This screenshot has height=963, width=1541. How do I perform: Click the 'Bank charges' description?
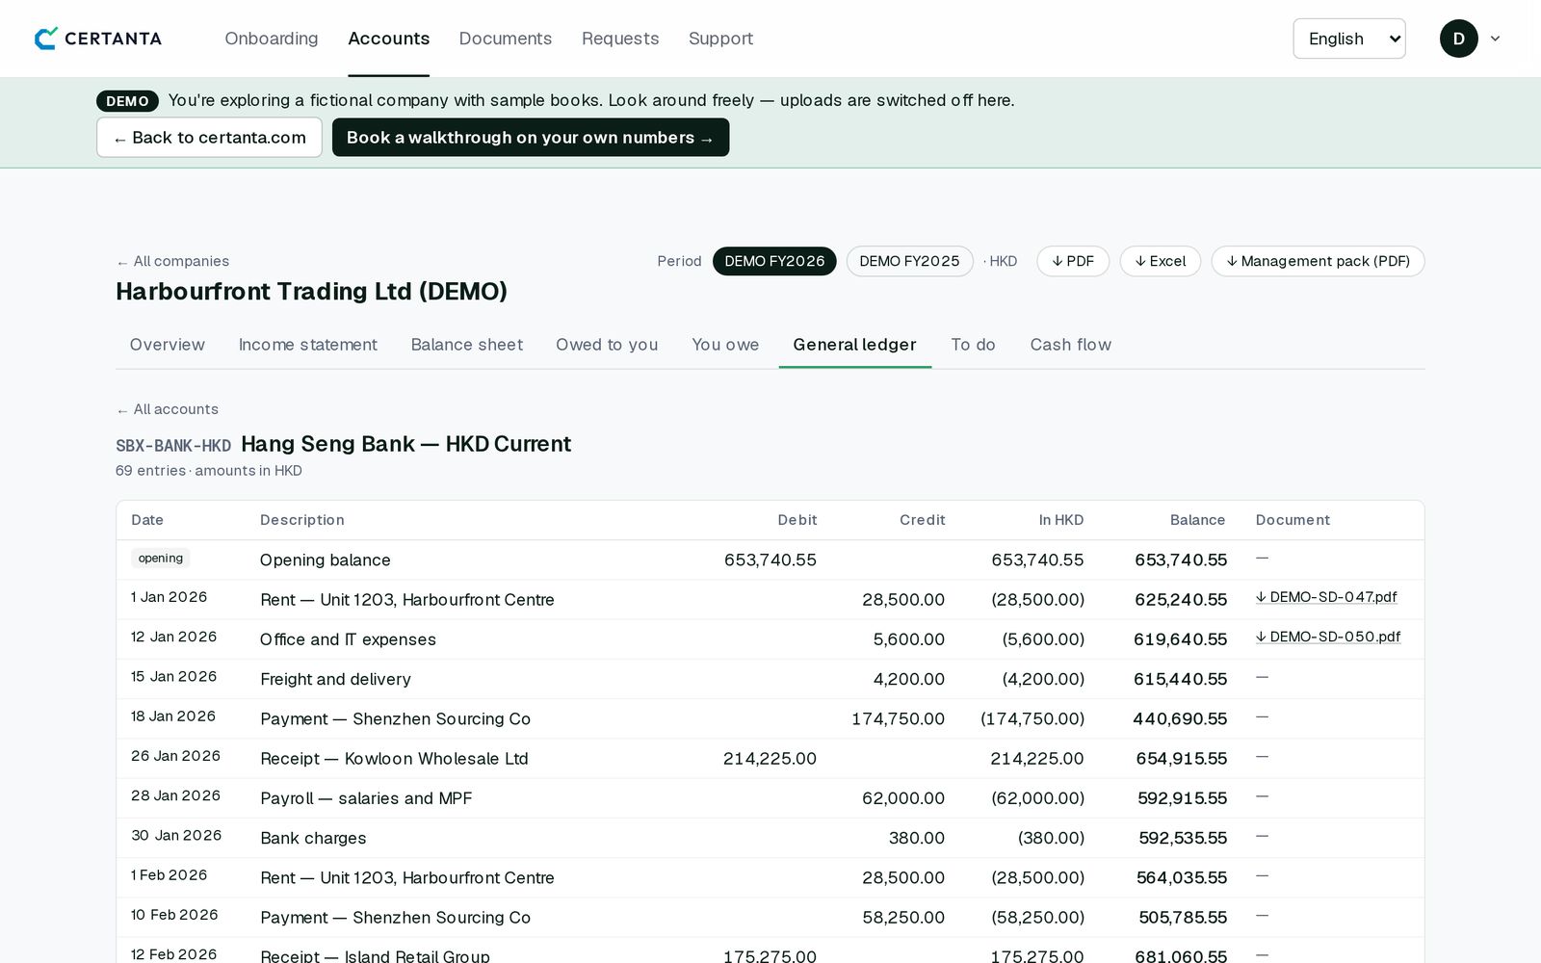coord(313,838)
